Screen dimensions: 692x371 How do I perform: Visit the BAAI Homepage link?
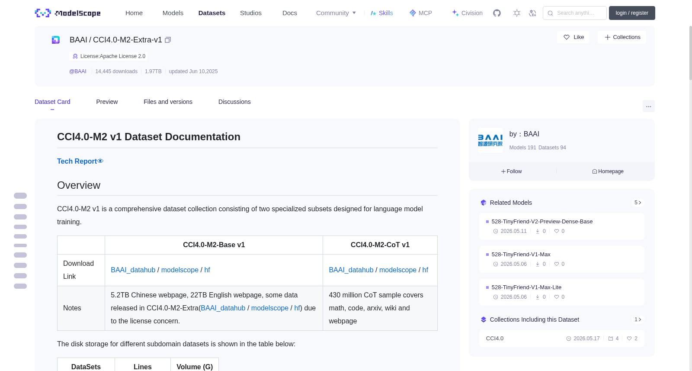(608, 171)
